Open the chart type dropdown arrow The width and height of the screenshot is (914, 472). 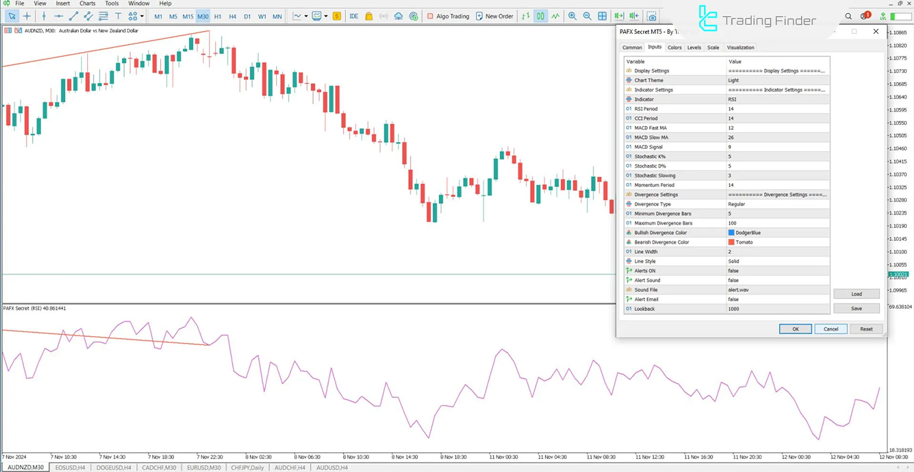pyautogui.click(x=305, y=16)
